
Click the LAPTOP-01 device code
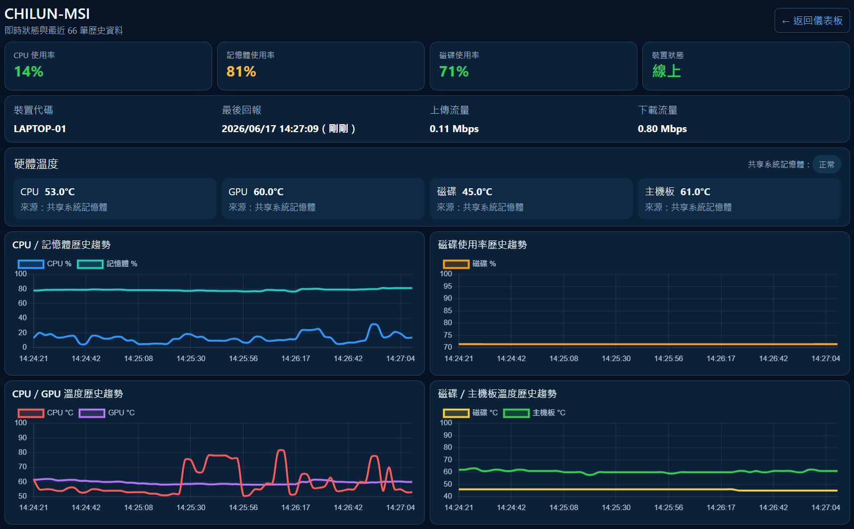[40, 129]
